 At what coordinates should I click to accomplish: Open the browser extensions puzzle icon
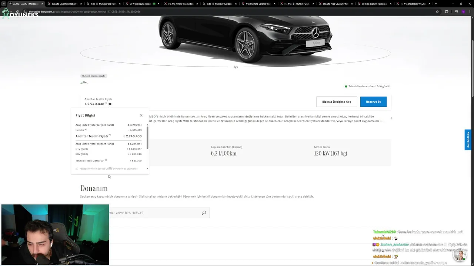(x=447, y=11)
